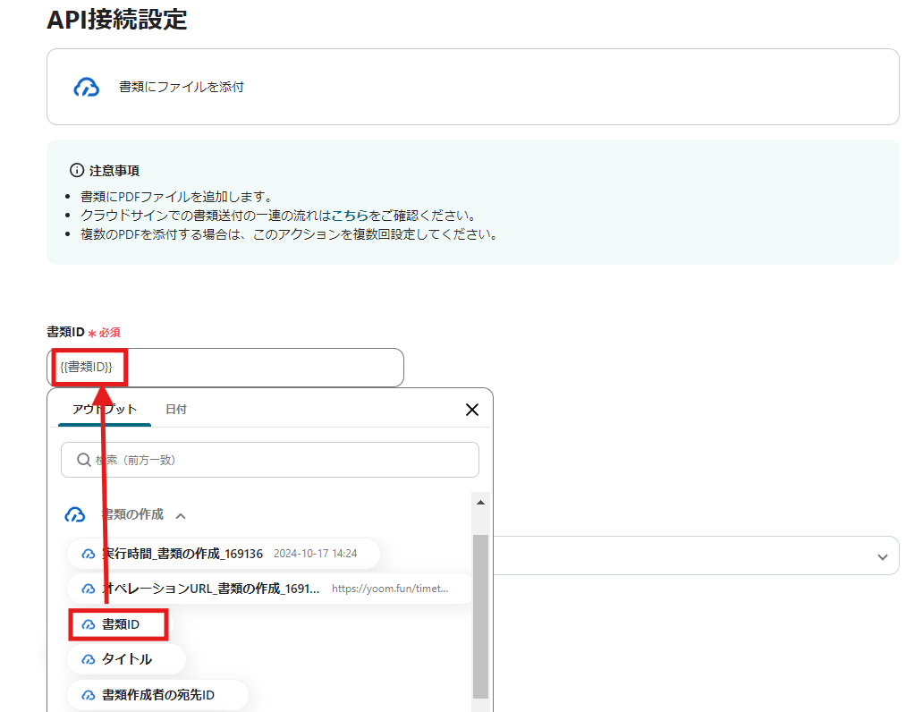Switch to the 日付 tab

point(176,409)
